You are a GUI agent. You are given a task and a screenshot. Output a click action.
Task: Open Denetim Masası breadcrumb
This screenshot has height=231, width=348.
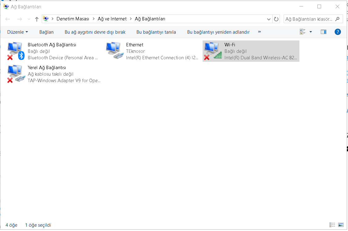click(x=73, y=19)
